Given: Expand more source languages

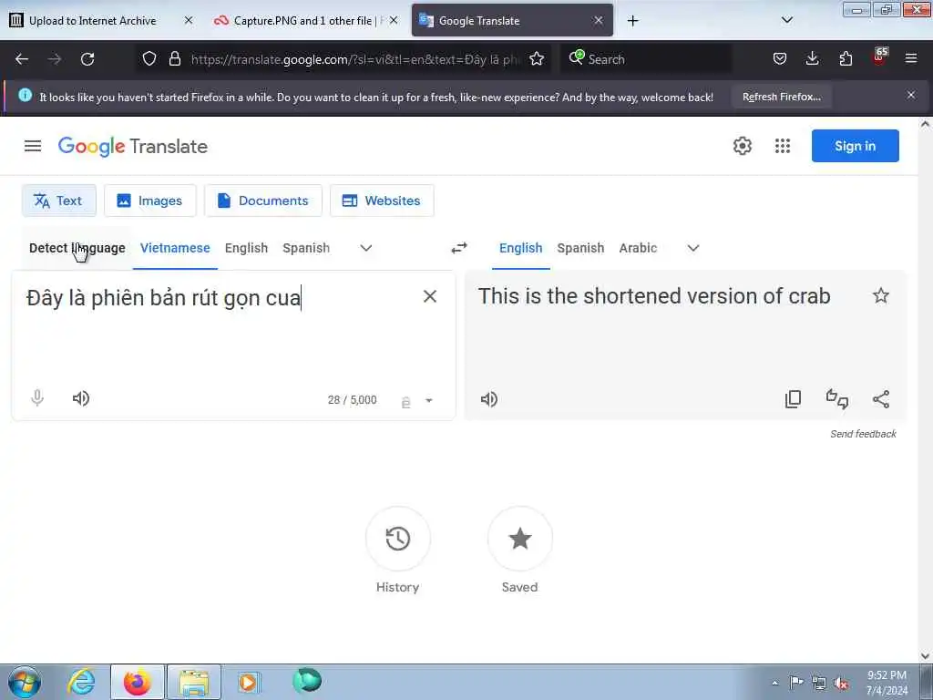Looking at the screenshot, I should point(366,248).
